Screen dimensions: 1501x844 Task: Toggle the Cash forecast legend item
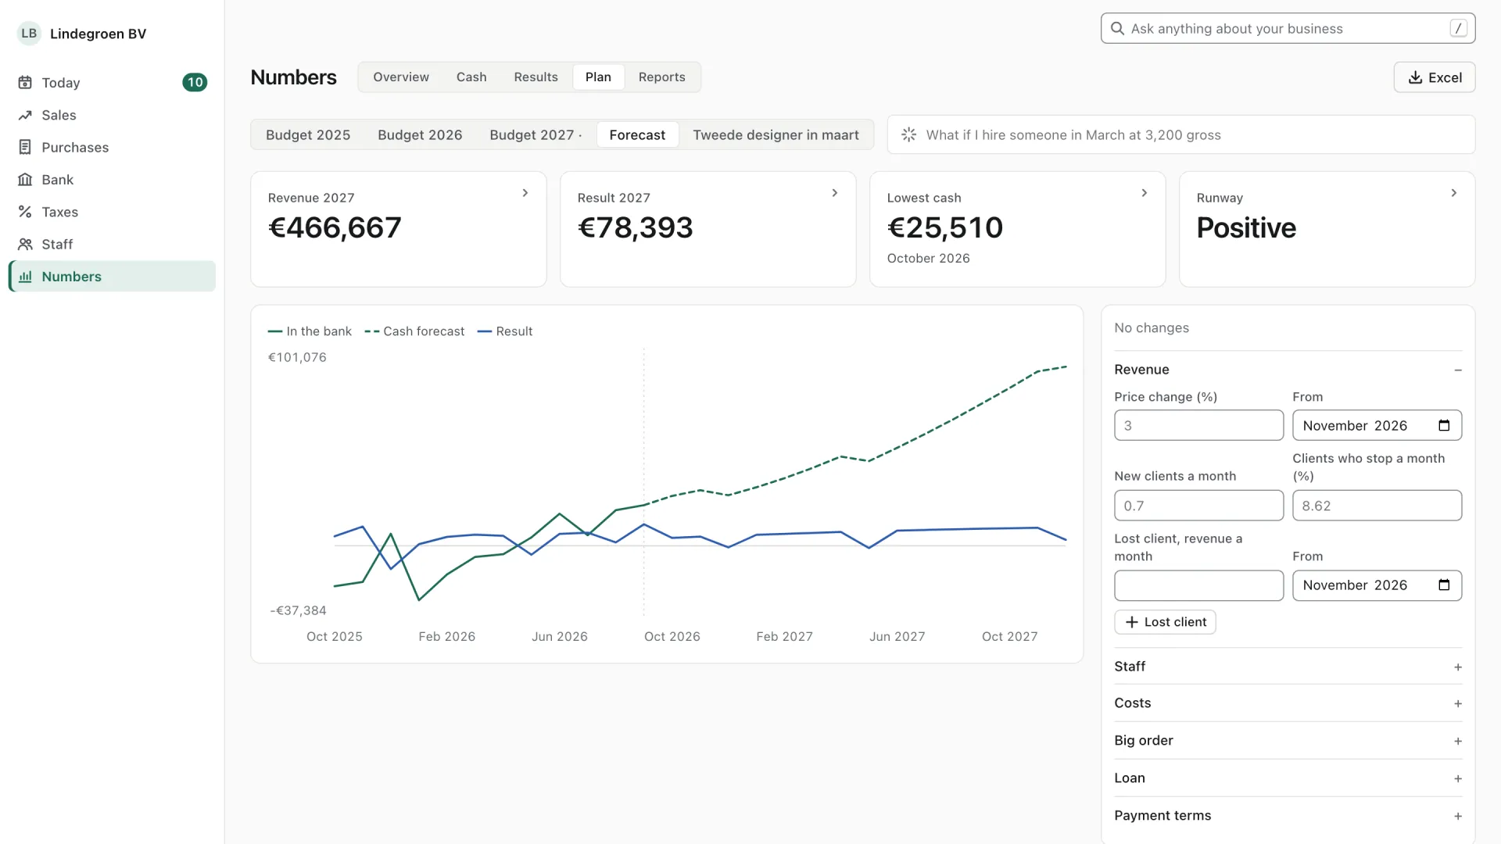[x=414, y=331]
